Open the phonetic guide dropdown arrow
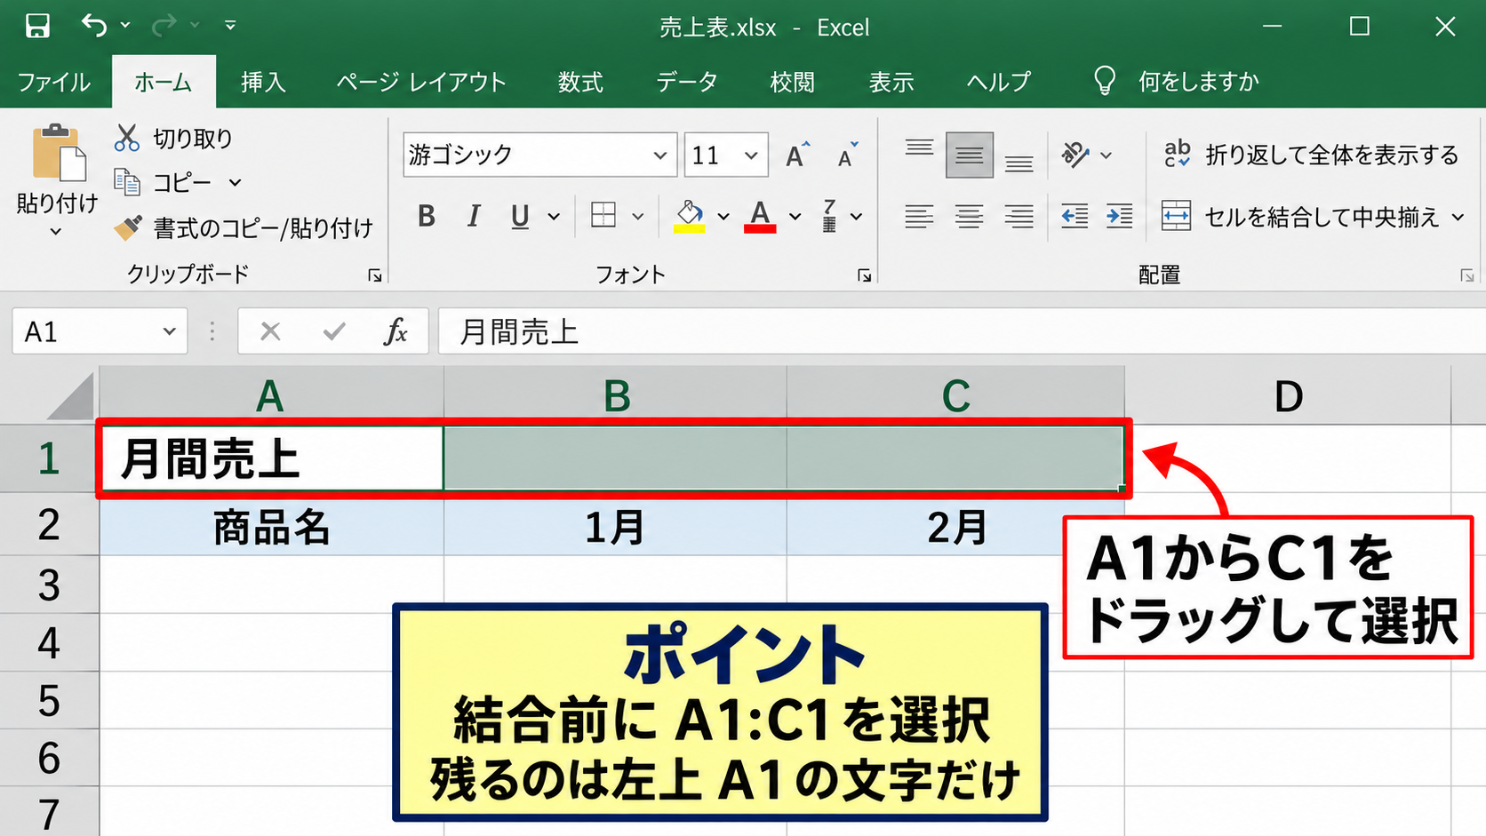This screenshot has height=836, width=1486. pyautogui.click(x=857, y=216)
